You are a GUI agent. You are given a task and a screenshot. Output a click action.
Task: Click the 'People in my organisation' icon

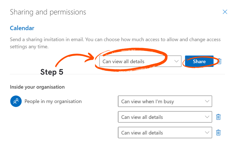pyautogui.click(x=16, y=101)
